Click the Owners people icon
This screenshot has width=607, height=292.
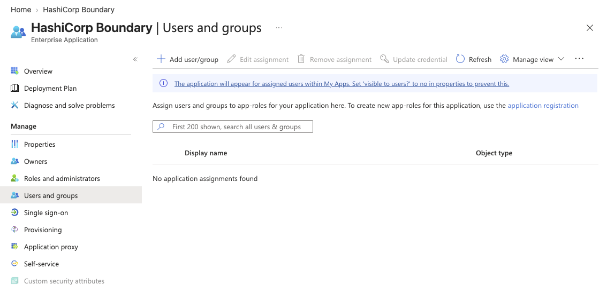tap(14, 161)
